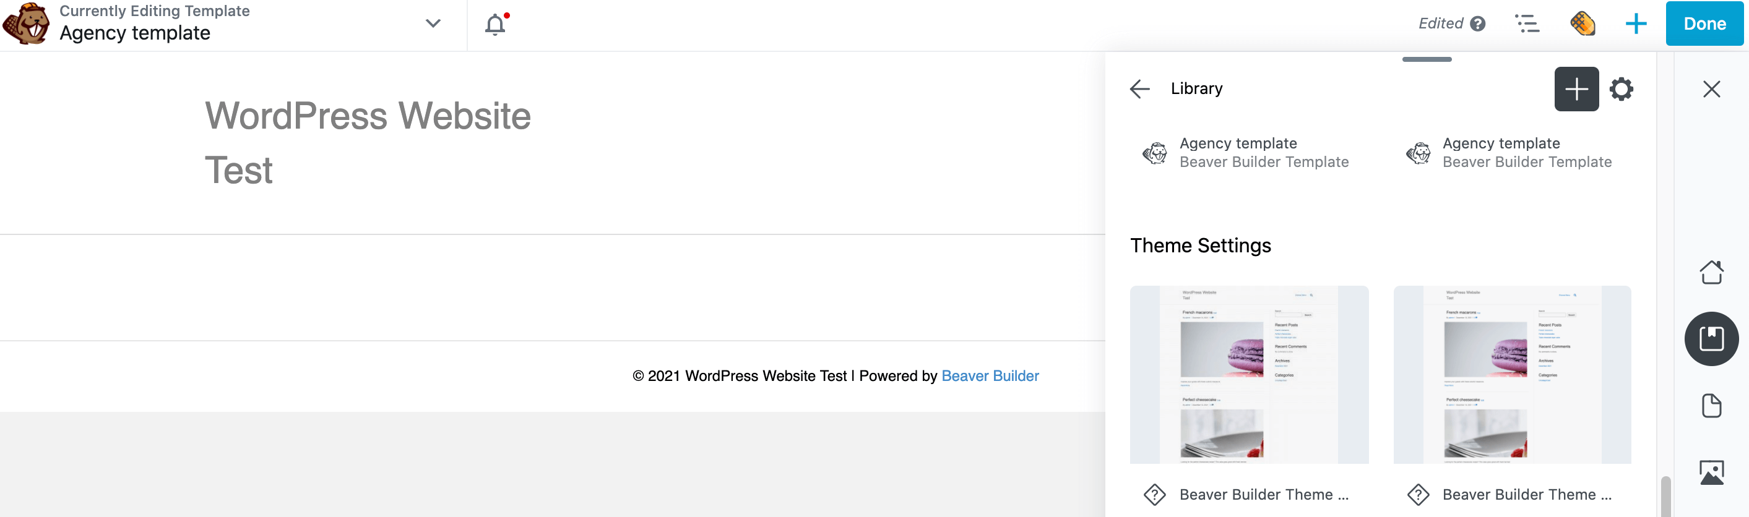Follow the Beaver Builder footer link

[989, 376]
